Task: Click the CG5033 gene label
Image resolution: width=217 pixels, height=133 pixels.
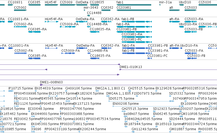Action: tap(191, 7)
